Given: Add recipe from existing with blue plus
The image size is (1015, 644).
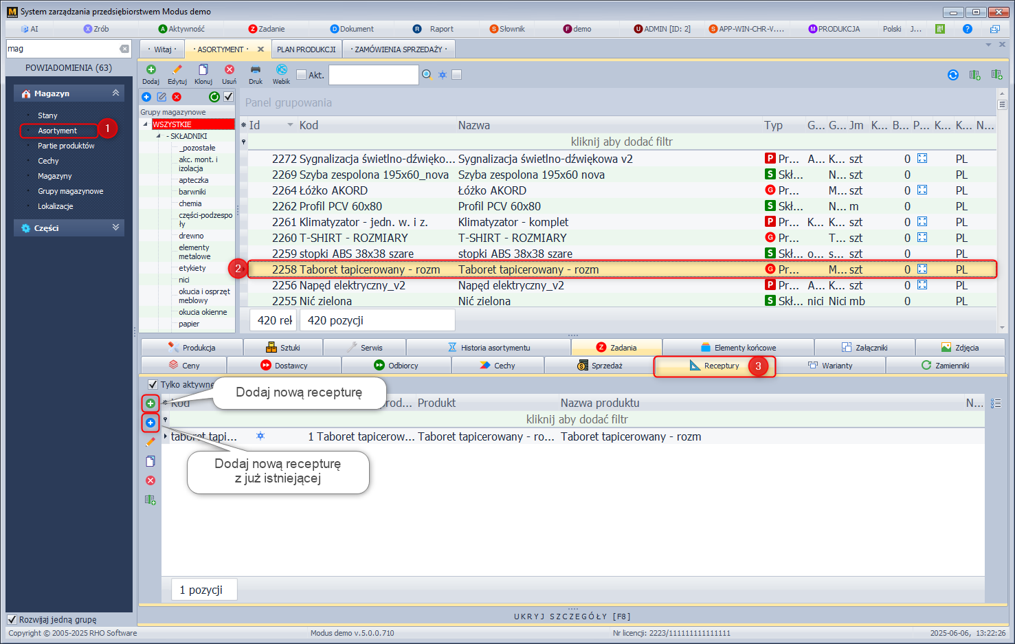Looking at the screenshot, I should click(150, 423).
